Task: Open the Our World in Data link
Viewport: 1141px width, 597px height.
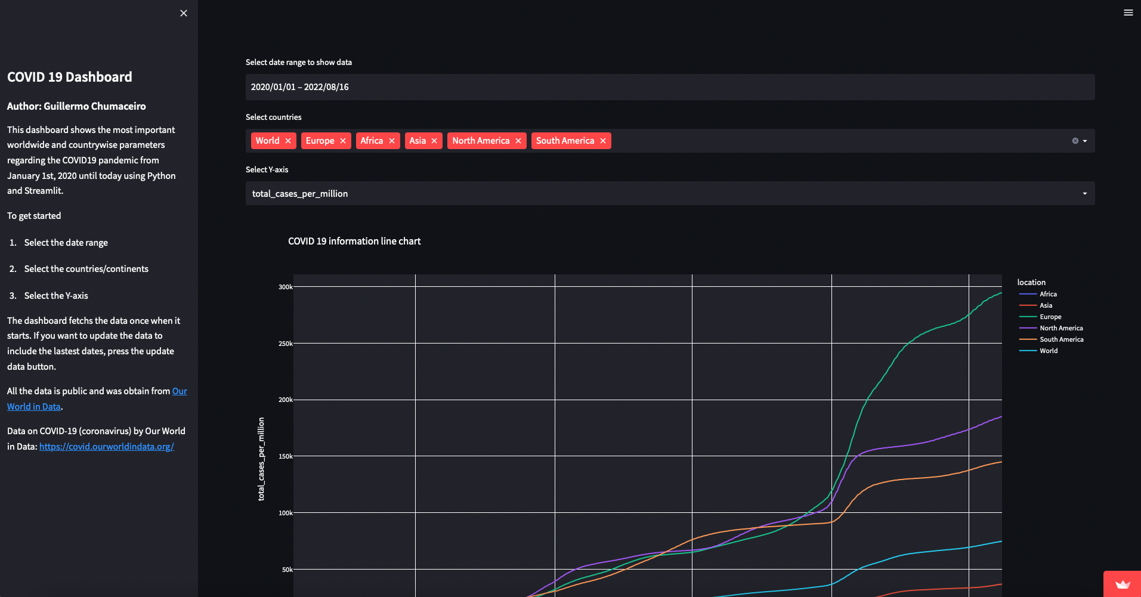Action: click(x=180, y=391)
